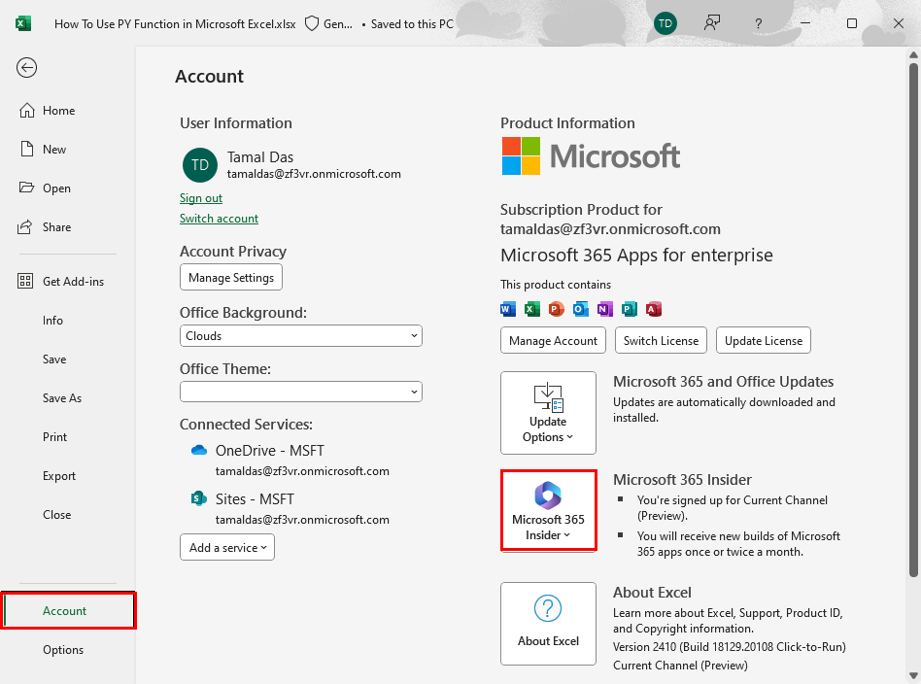
Task: Click the Publisher app icon
Action: [630, 309]
